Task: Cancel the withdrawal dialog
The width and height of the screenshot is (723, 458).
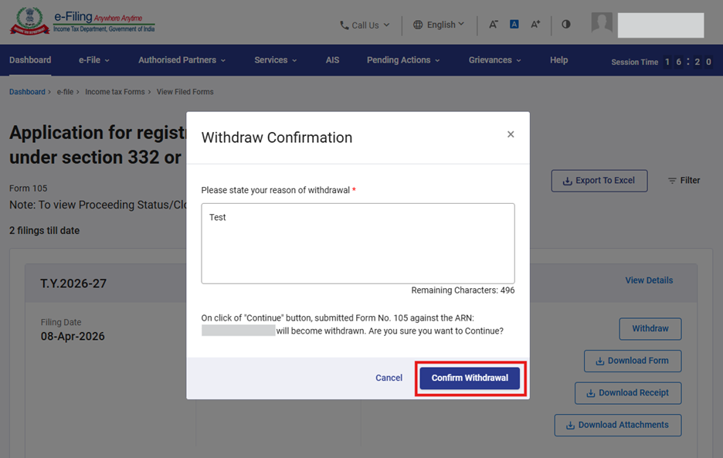Action: tap(389, 378)
